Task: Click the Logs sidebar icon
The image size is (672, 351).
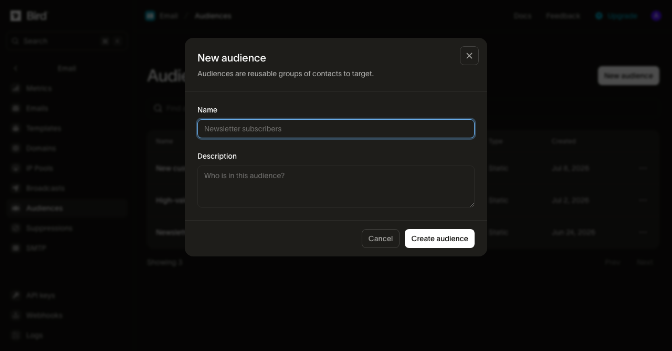Action: pos(16,335)
